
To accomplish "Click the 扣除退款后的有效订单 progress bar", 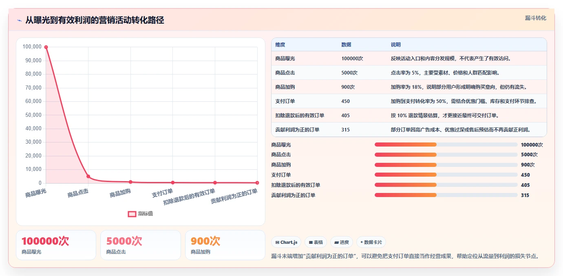I will (x=446, y=185).
